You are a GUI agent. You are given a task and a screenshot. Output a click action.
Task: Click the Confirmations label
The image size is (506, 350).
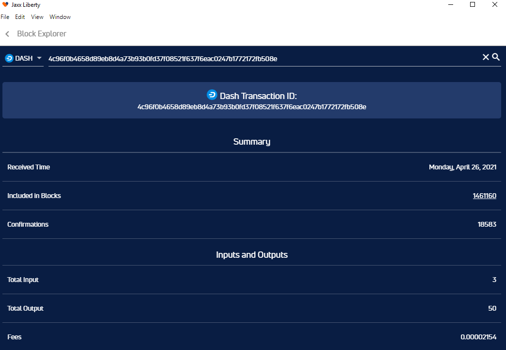pos(28,224)
